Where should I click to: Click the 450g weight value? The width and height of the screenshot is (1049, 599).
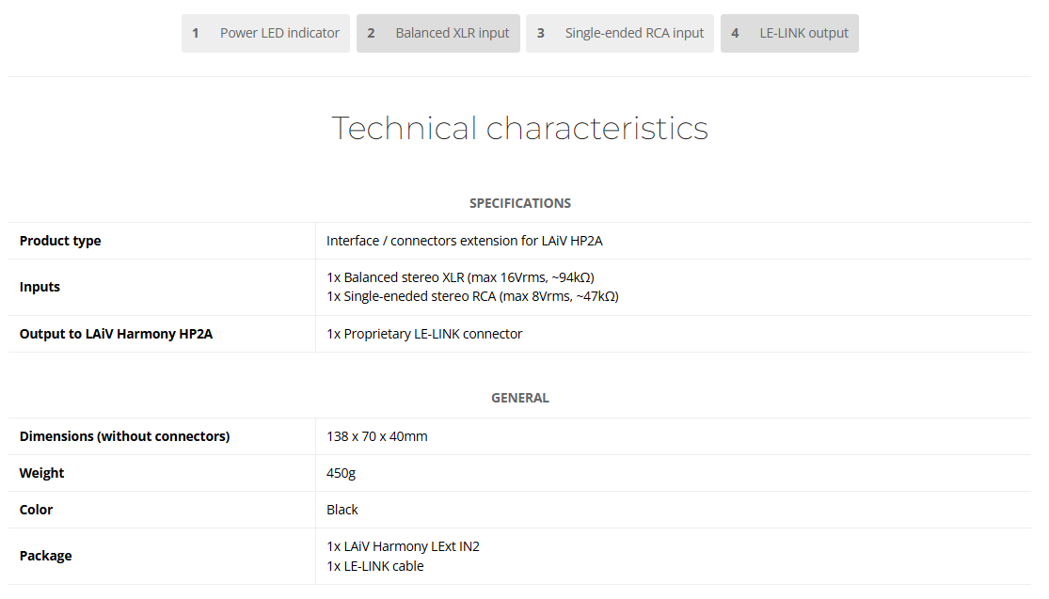342,473
